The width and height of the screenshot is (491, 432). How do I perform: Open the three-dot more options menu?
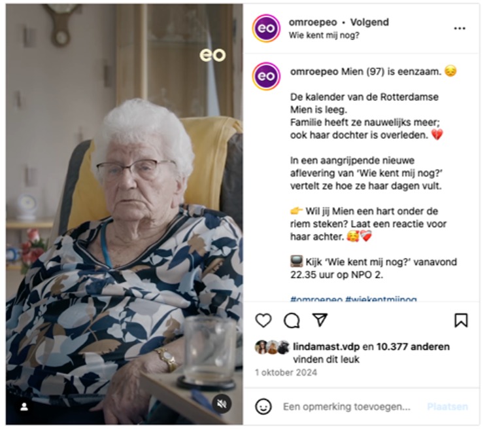tap(460, 29)
